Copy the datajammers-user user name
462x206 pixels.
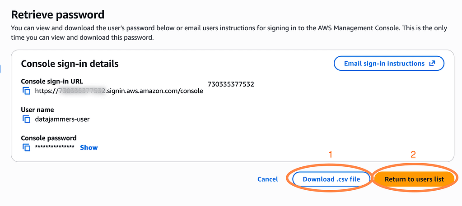tap(27, 119)
